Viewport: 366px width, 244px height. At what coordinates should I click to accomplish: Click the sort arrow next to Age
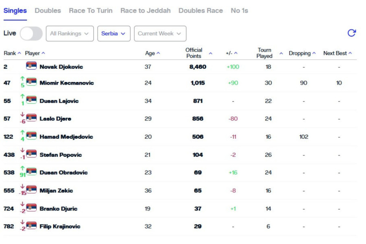click(158, 53)
